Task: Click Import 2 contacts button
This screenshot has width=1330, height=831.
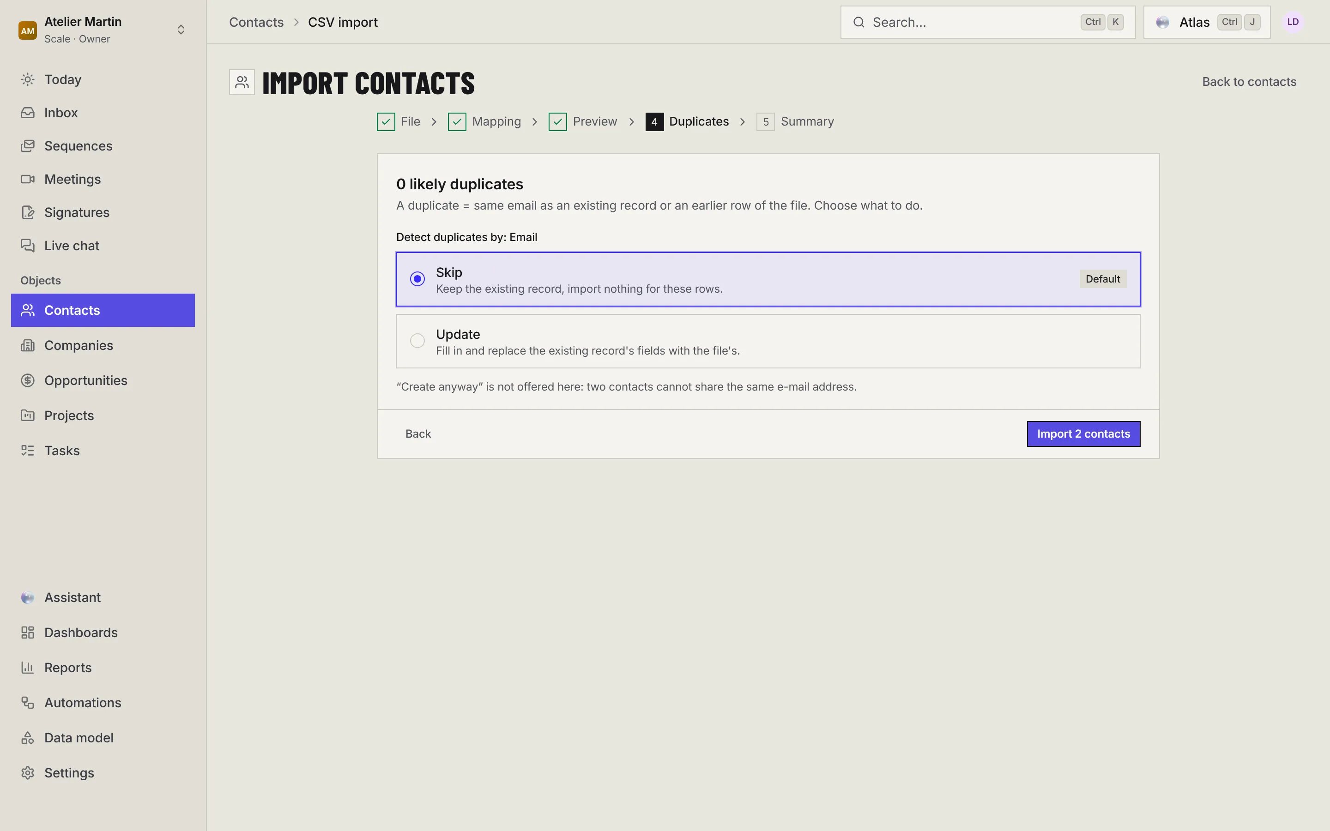Action: pos(1083,434)
